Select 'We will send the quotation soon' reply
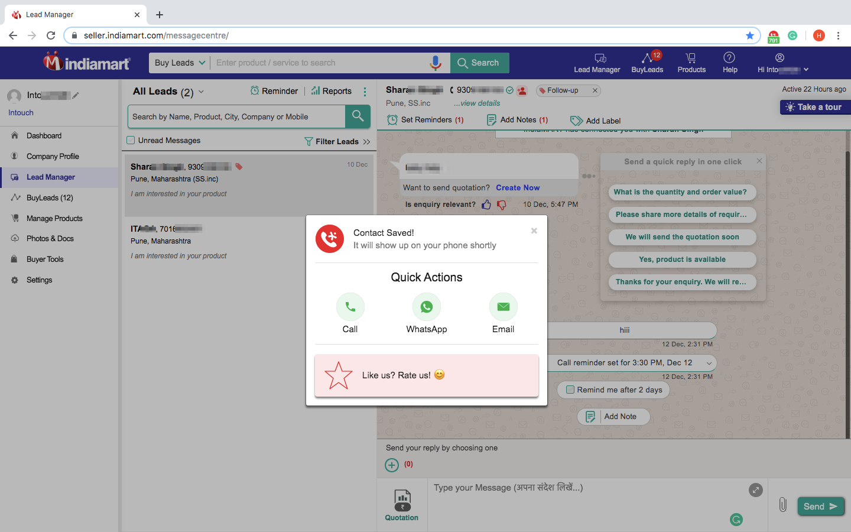Image resolution: width=851 pixels, height=532 pixels. coord(682,237)
